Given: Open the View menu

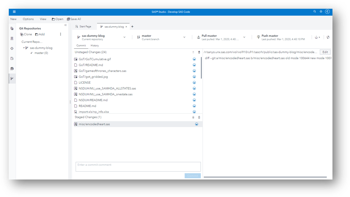Looking at the screenshot, I should pyautogui.click(x=43, y=19).
